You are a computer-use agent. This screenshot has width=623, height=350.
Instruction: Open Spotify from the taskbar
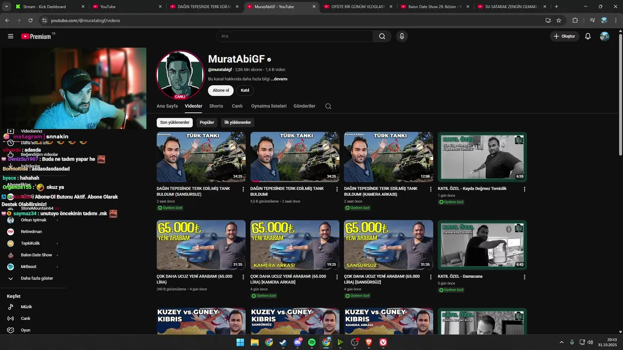(312, 342)
